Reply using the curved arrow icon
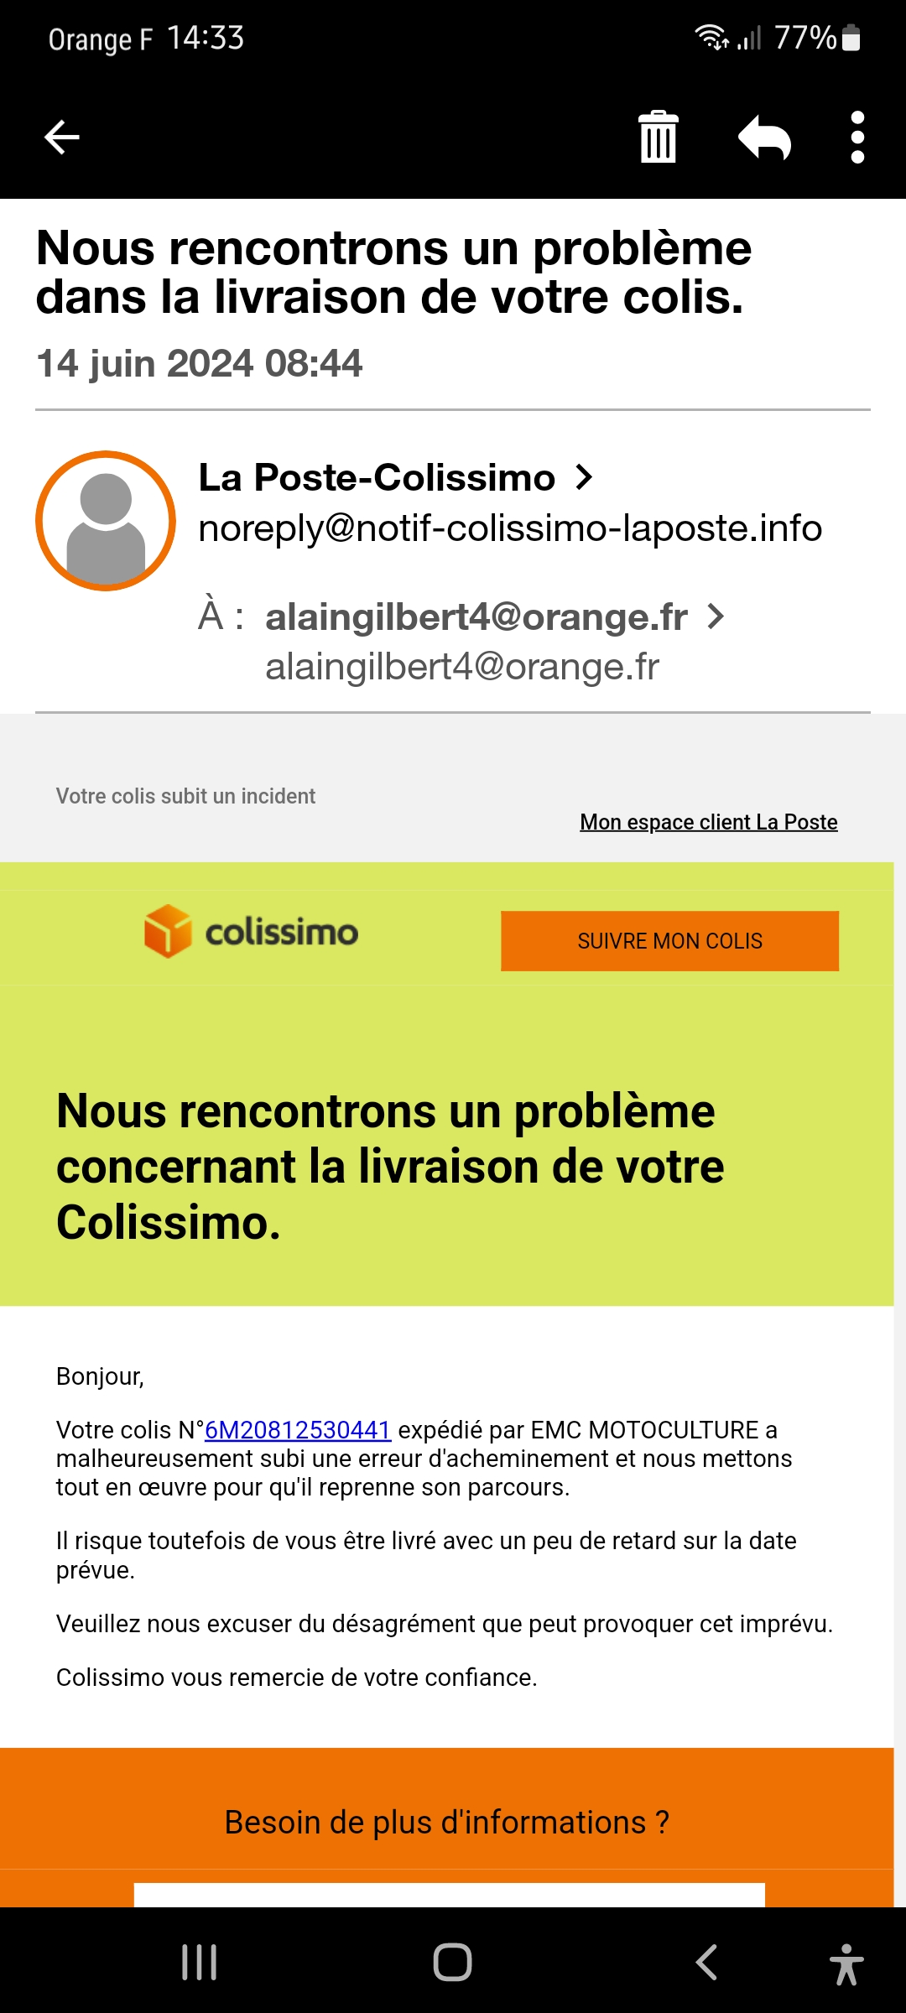906x2013 pixels. pos(764,137)
